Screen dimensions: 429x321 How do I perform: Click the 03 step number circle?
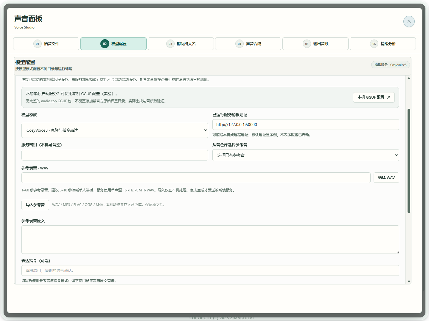click(170, 44)
